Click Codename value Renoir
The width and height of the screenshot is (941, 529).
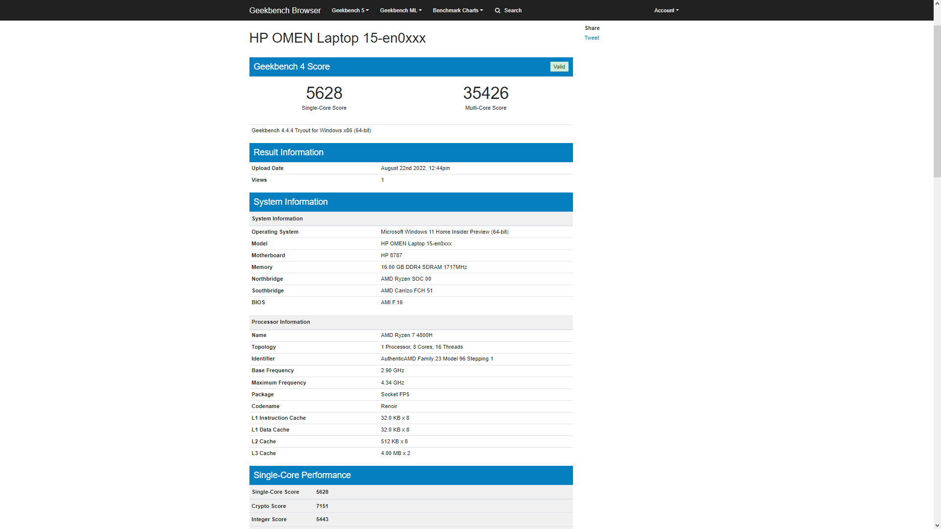(x=389, y=406)
